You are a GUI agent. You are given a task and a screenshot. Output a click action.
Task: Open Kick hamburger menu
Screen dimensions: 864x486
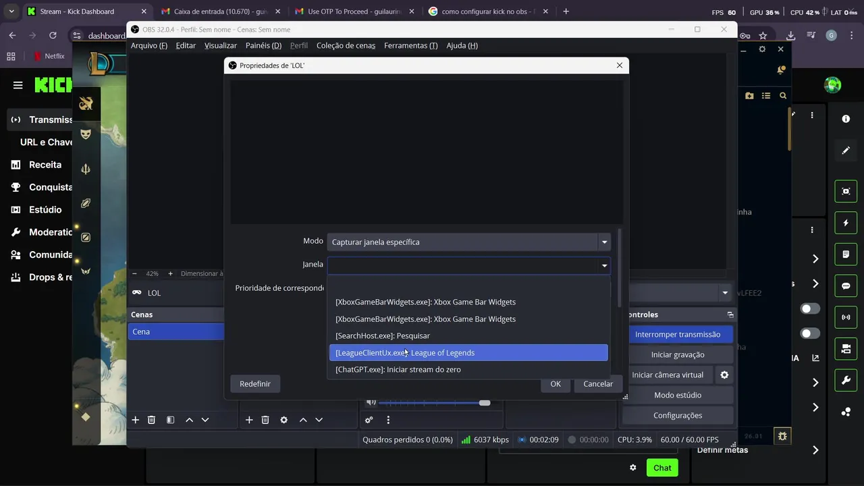[x=18, y=85]
